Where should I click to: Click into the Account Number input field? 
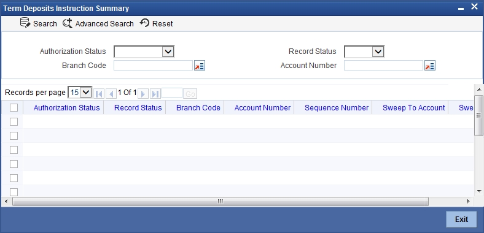point(383,66)
